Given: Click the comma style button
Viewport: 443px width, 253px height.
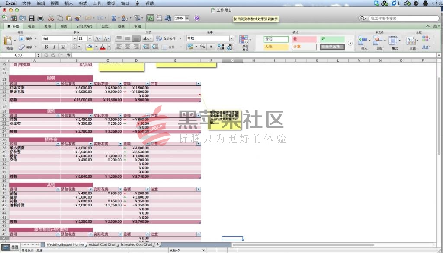Looking at the screenshot, I should 211,47.
